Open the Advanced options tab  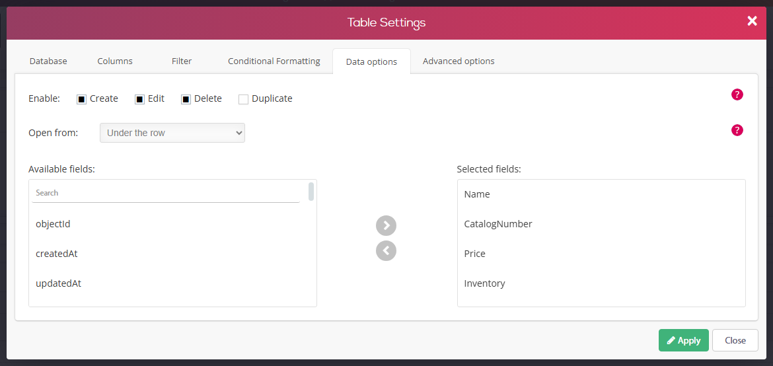coord(459,61)
